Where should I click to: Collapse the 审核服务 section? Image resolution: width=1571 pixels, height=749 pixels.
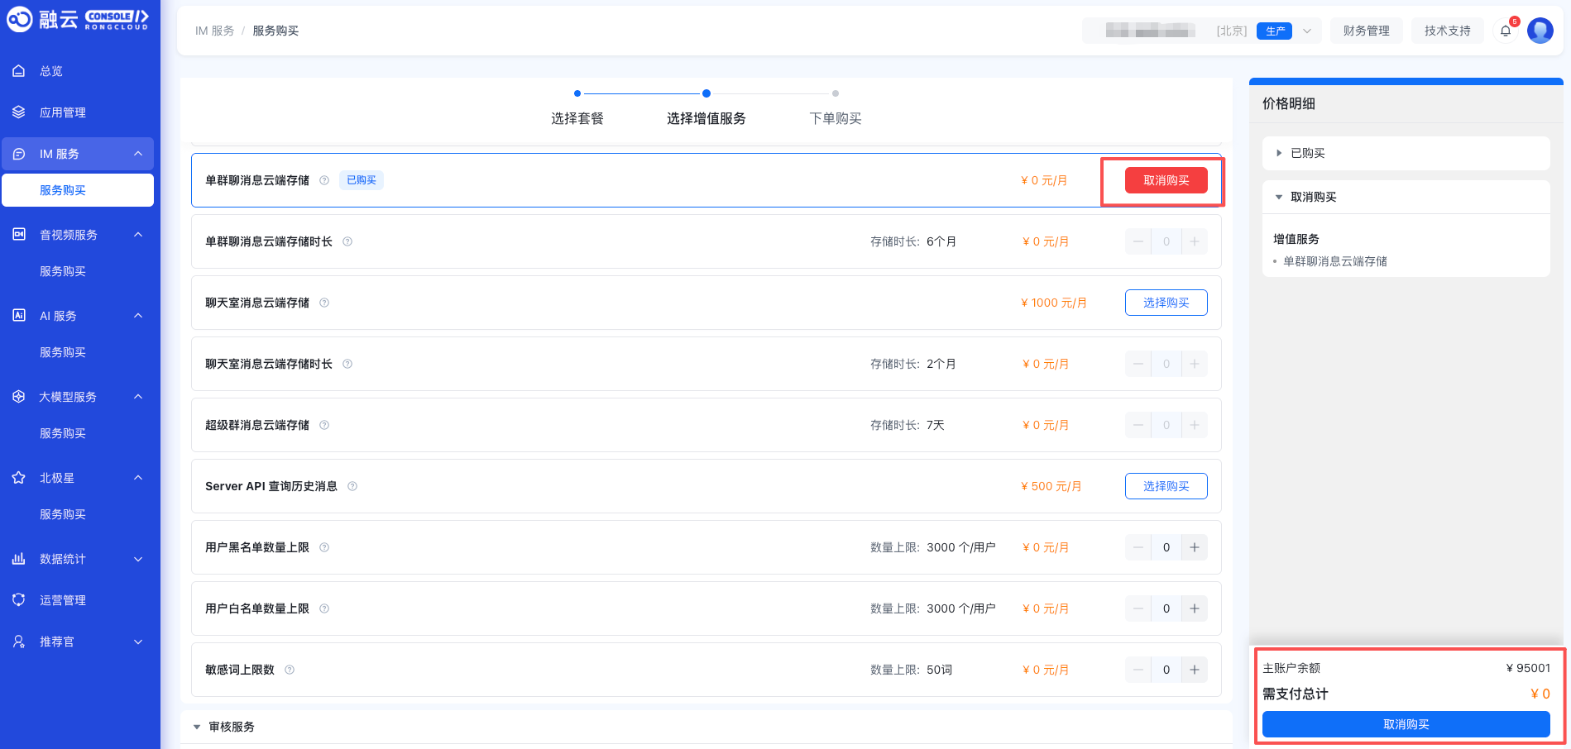pyautogui.click(x=197, y=727)
